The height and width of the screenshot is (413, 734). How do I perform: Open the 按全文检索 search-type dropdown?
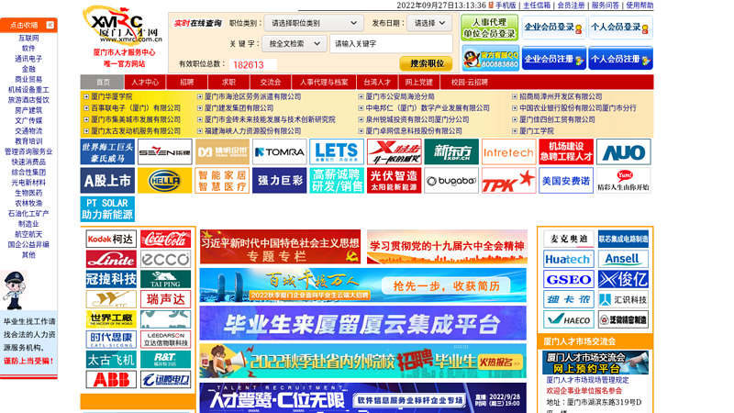click(294, 43)
